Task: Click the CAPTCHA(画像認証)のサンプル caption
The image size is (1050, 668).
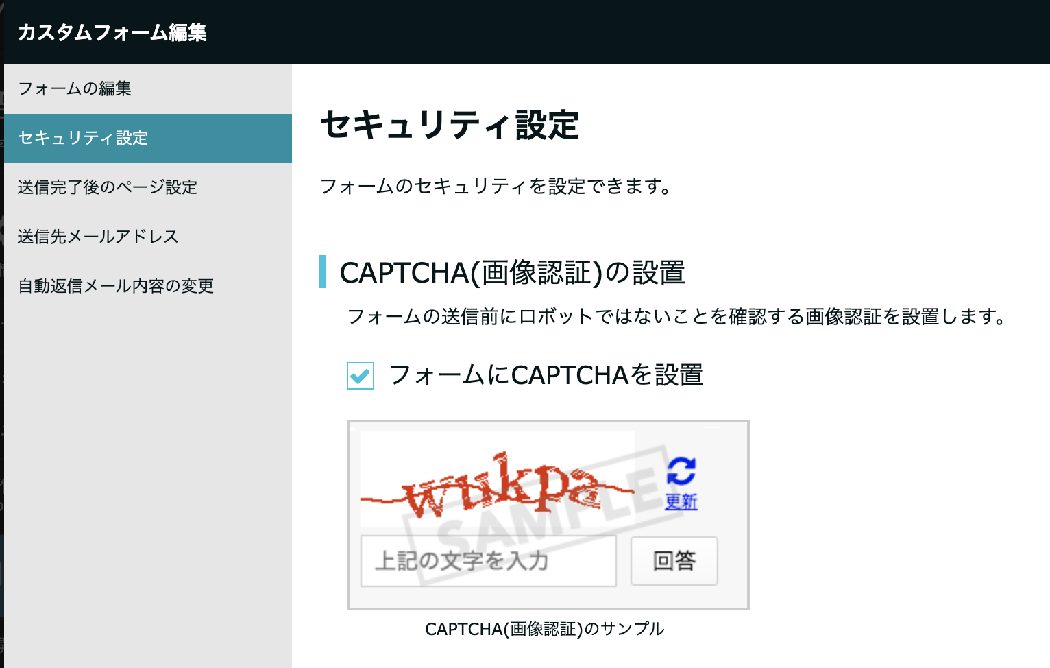Action: click(544, 629)
